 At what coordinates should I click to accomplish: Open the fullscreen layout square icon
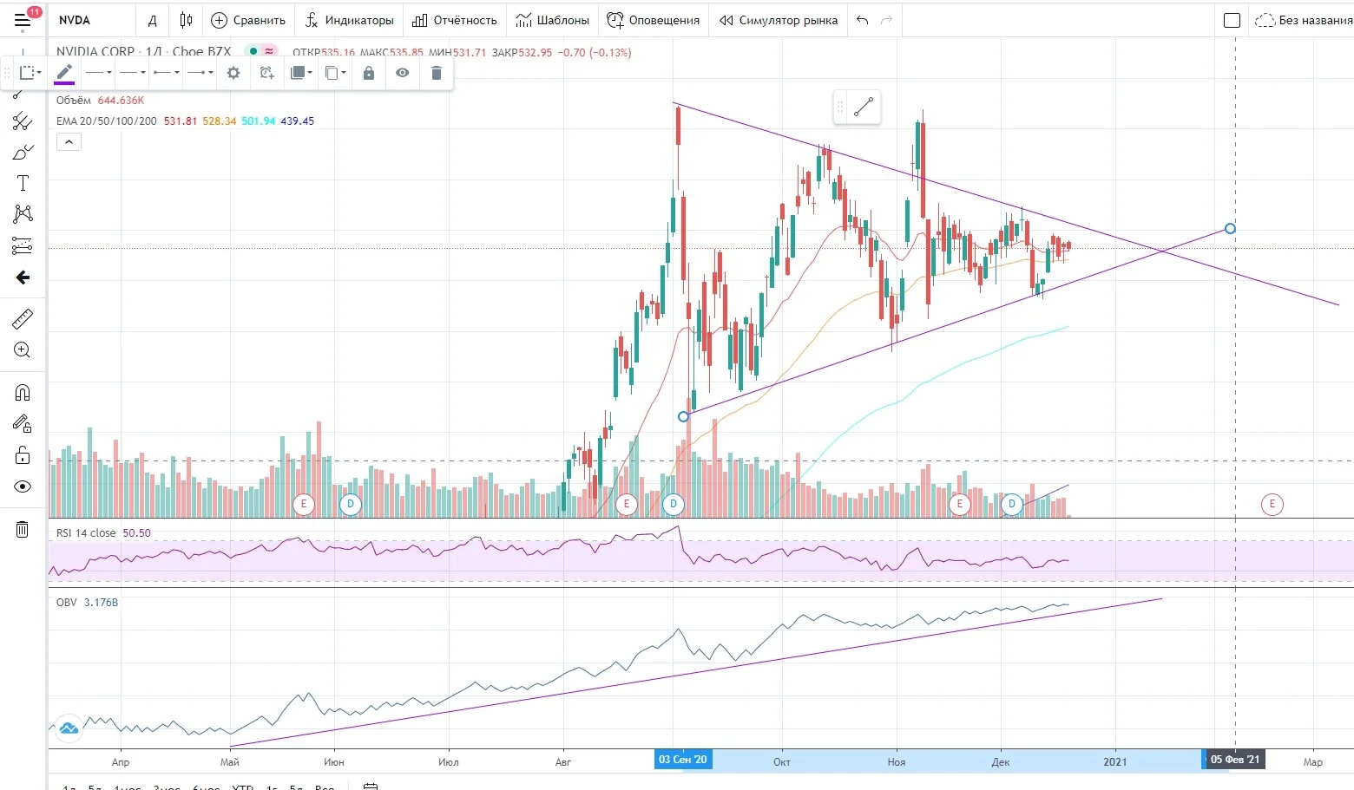(x=1232, y=20)
